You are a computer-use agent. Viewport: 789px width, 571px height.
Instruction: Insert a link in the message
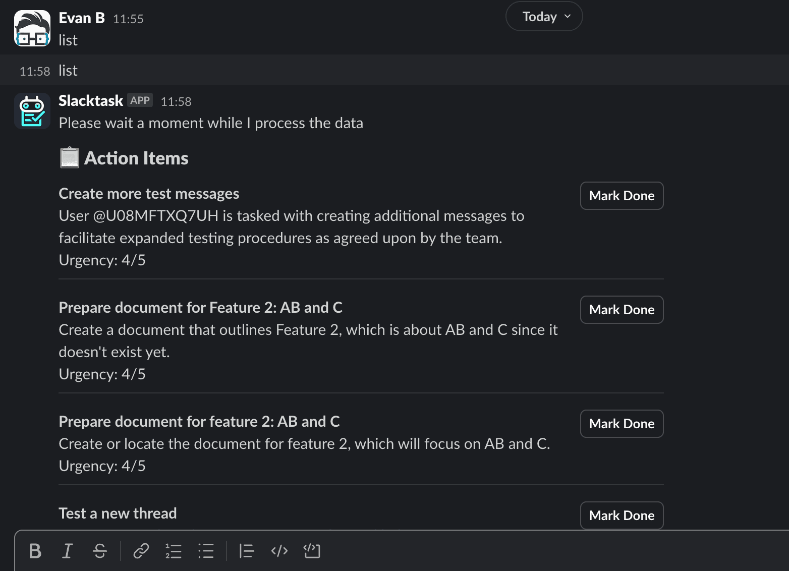pyautogui.click(x=141, y=551)
